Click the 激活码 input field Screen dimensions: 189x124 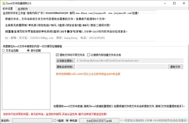coord(32,121)
